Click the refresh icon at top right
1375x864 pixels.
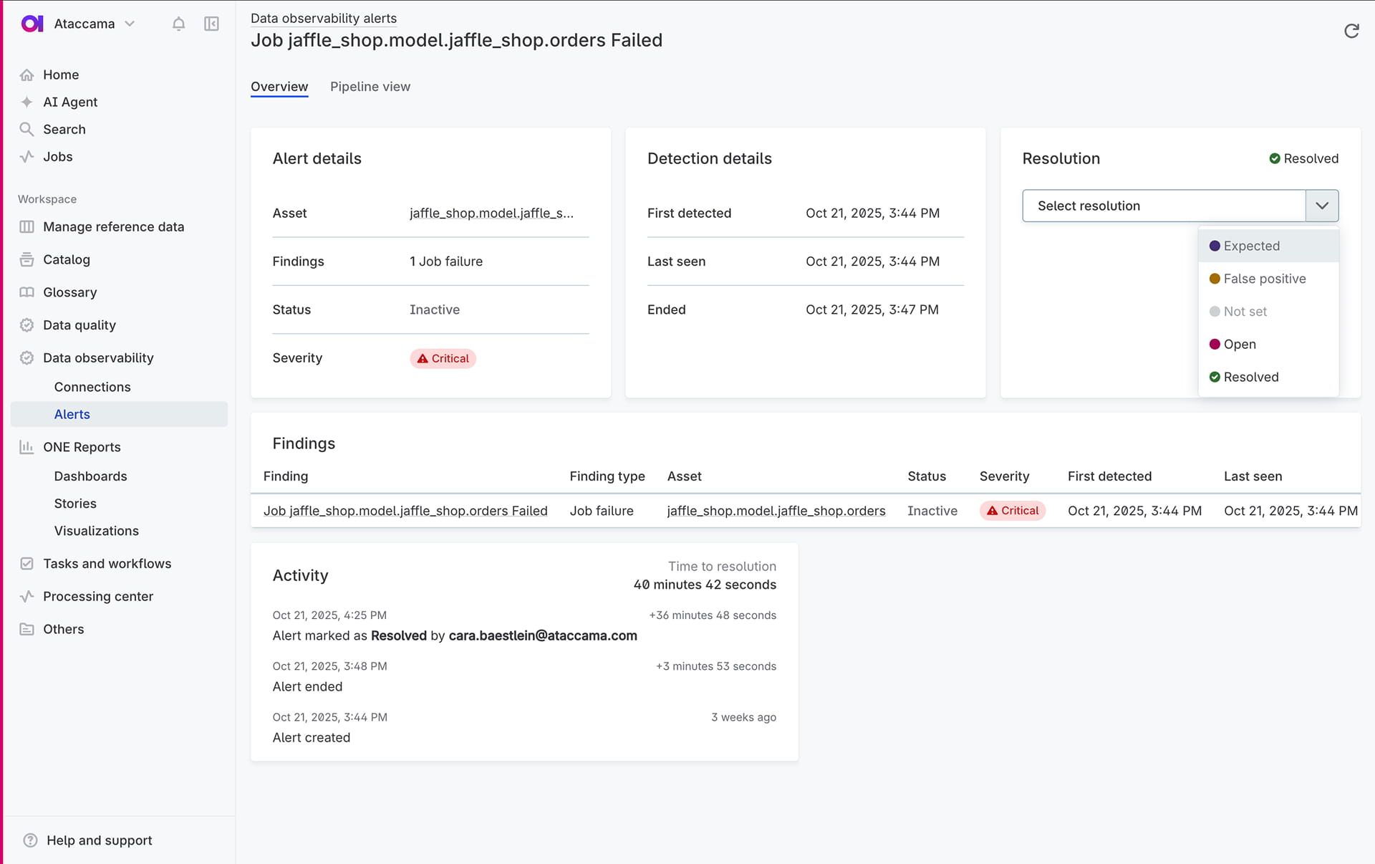point(1351,31)
